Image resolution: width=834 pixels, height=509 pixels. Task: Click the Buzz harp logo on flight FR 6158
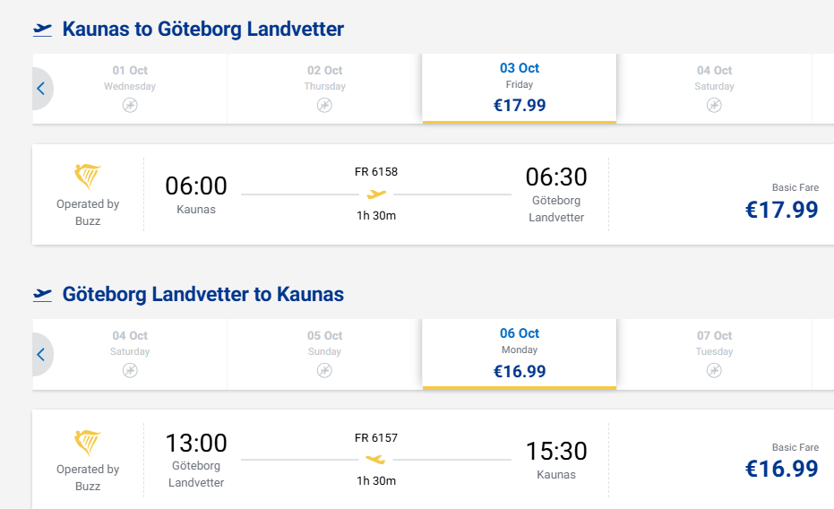pos(88,177)
